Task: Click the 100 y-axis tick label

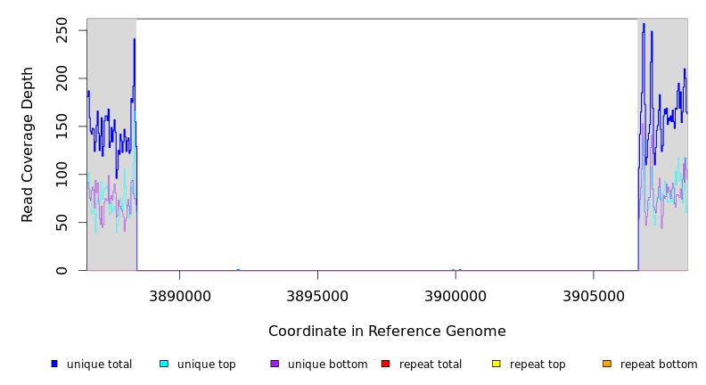Action: 67,175
